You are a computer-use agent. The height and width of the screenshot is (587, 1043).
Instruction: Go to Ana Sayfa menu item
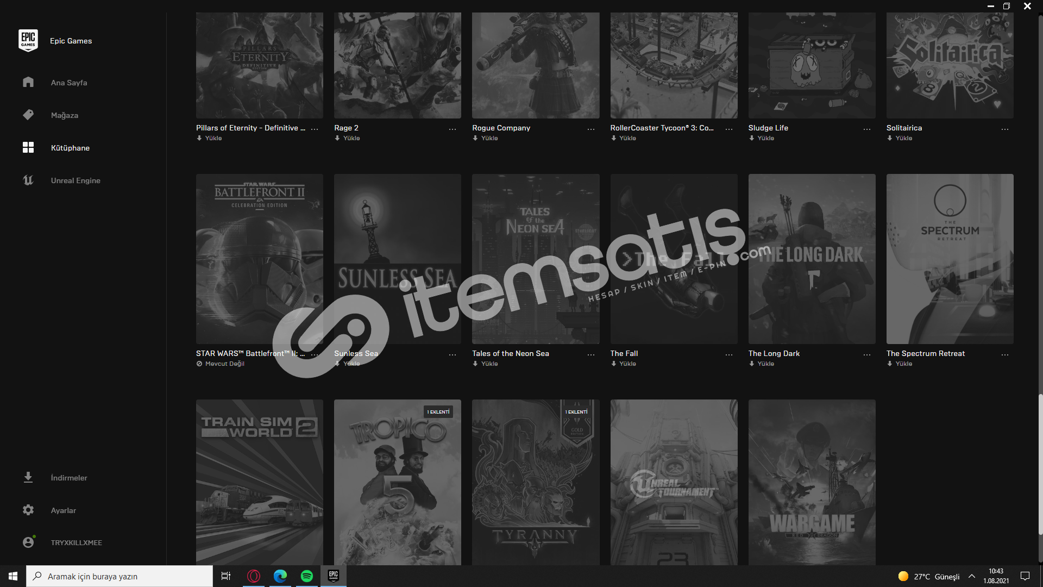coord(69,83)
